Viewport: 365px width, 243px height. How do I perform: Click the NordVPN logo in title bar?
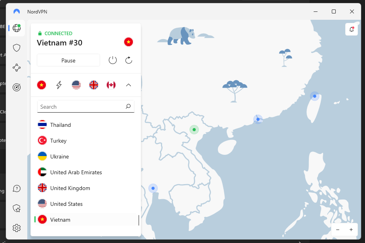tap(17, 11)
